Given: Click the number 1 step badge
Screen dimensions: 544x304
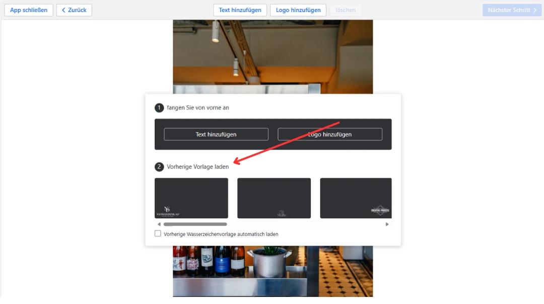Looking at the screenshot, I should (x=159, y=108).
